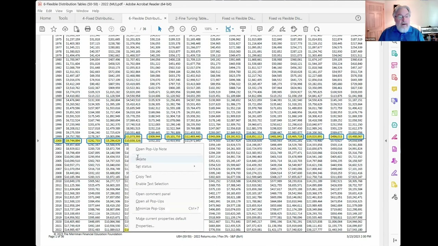
Task: Open the Window menu
Action: click(82, 11)
